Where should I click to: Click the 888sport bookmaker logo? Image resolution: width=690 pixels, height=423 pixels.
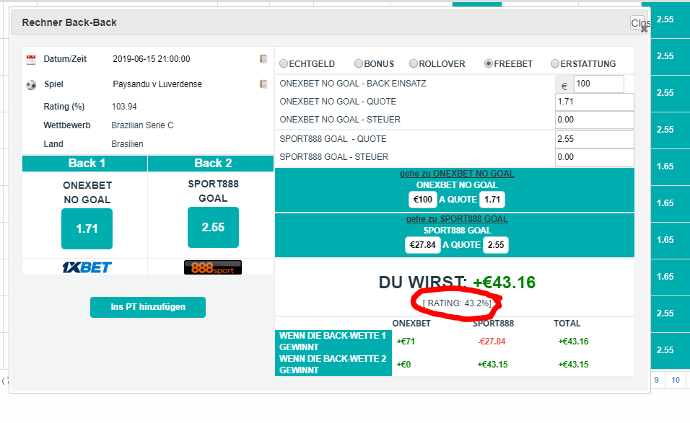tap(213, 267)
